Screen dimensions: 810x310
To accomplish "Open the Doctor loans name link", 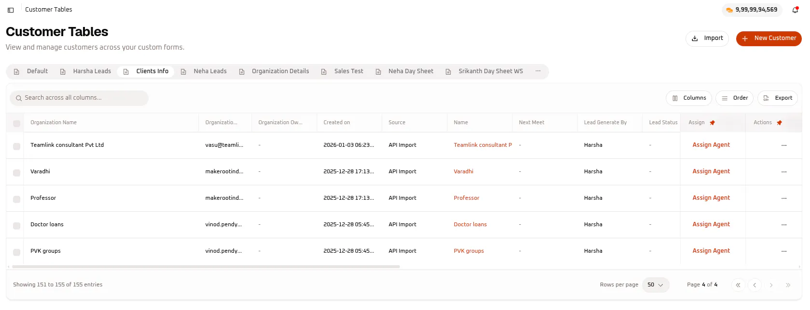I will click(x=470, y=224).
